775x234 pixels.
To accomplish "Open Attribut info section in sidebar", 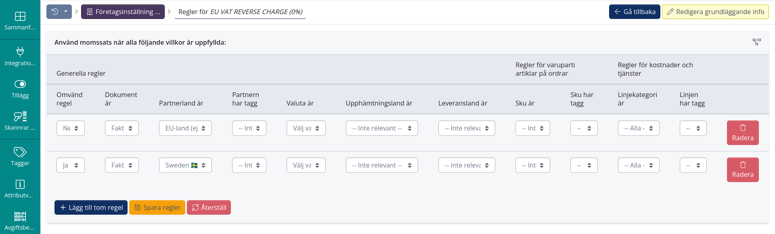I will (x=20, y=188).
